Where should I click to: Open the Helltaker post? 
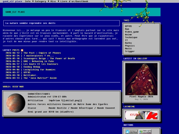click(x=30, y=75)
